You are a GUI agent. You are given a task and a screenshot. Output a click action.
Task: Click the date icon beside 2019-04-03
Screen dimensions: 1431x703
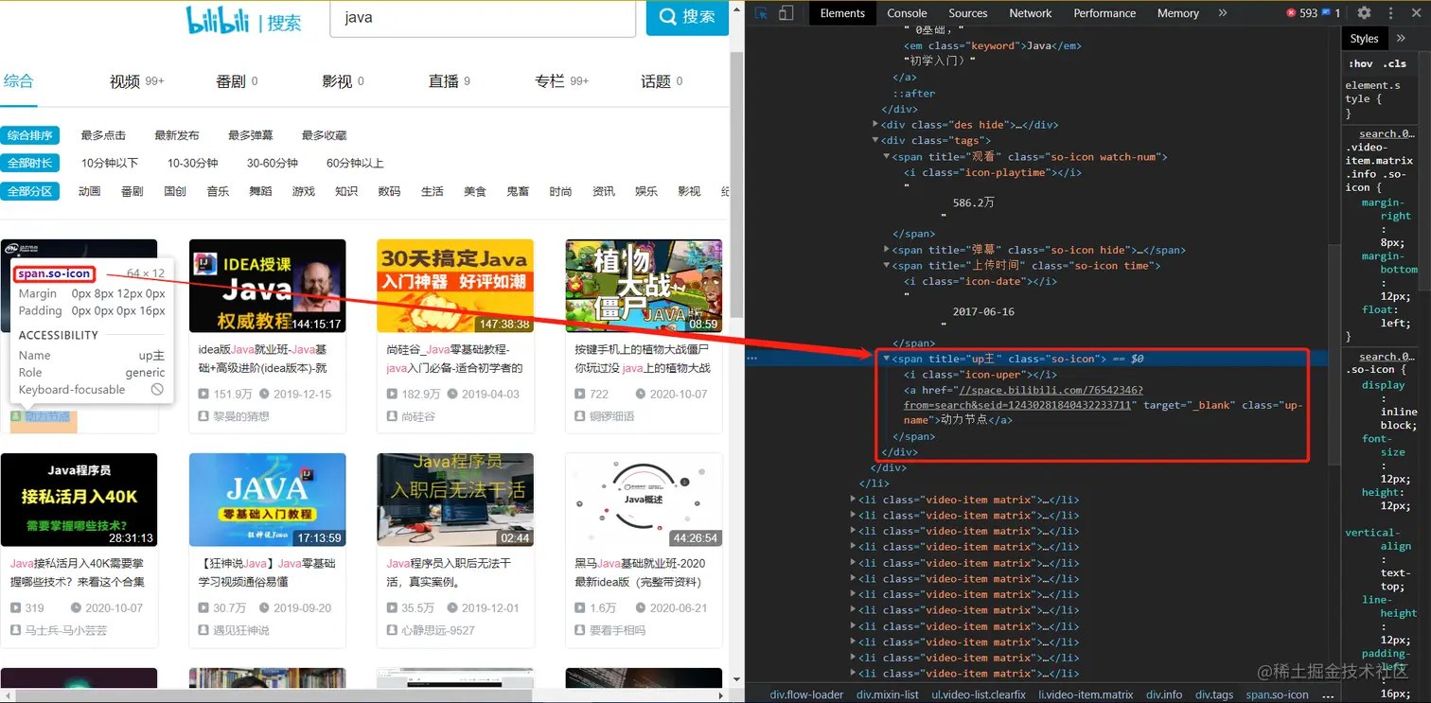pyautogui.click(x=451, y=394)
